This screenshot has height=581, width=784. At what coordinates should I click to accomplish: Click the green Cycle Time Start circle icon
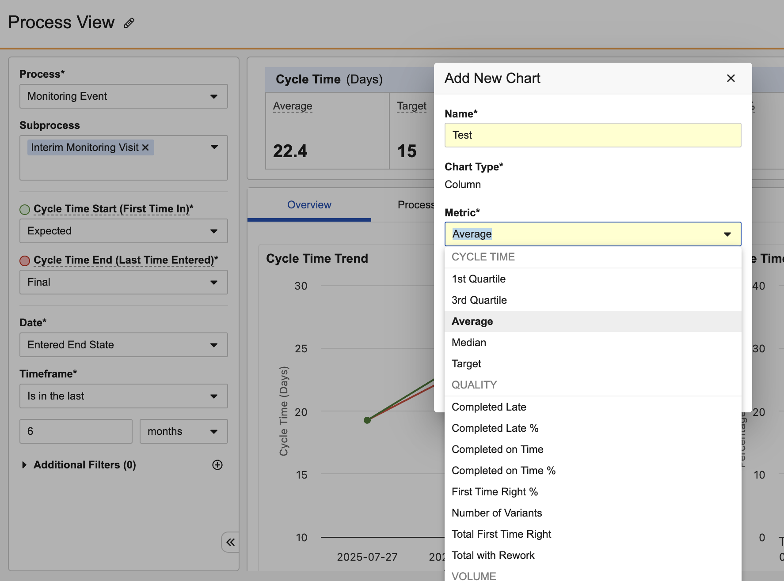tap(25, 209)
